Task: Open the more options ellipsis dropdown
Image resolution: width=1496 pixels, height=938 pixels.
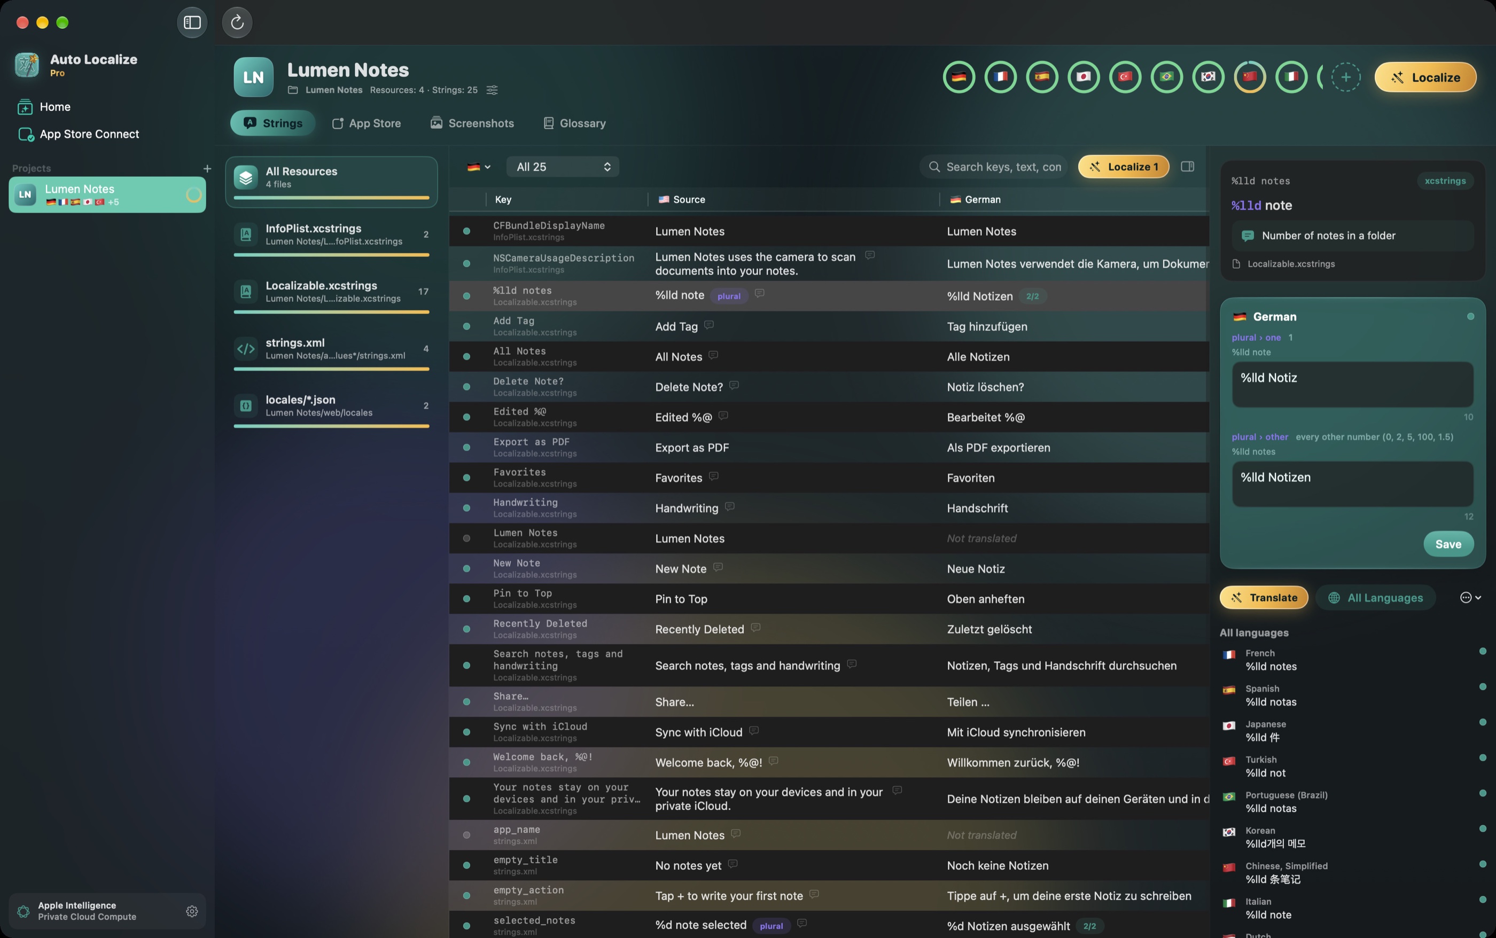Action: click(1470, 597)
